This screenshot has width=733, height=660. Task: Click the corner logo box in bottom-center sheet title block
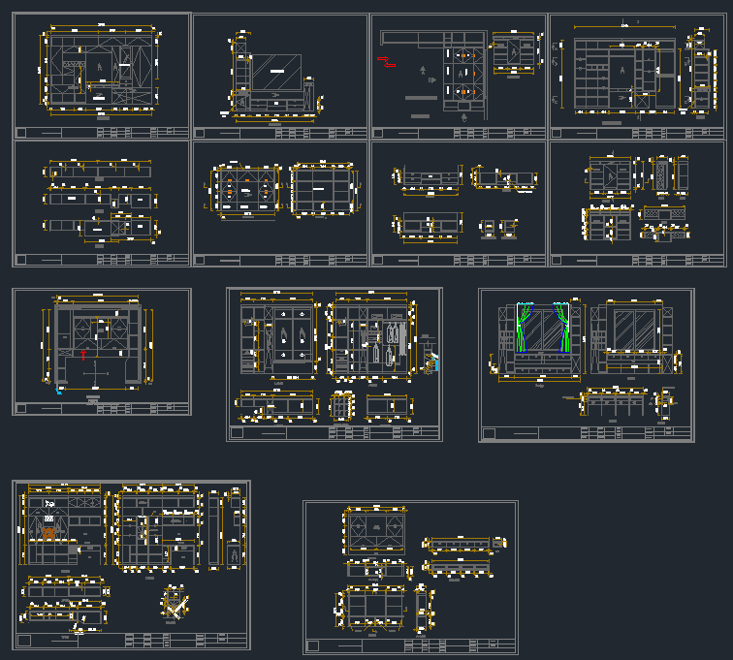(x=312, y=645)
